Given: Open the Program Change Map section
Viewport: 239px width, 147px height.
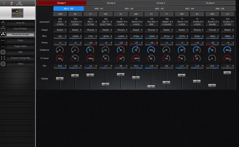Looking at the screenshot, I should click(x=20, y=58).
